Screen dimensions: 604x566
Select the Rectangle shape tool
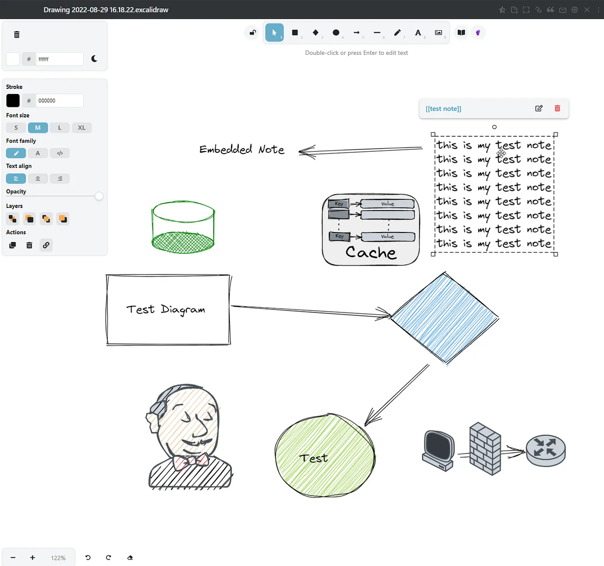pyautogui.click(x=295, y=33)
